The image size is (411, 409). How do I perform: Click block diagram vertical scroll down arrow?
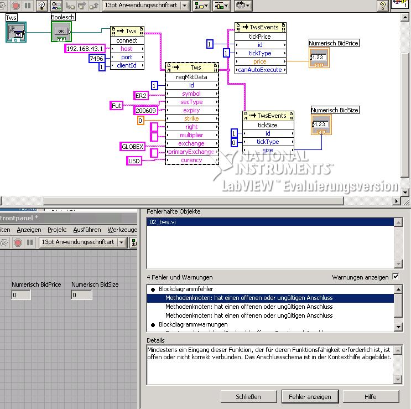coord(405,192)
